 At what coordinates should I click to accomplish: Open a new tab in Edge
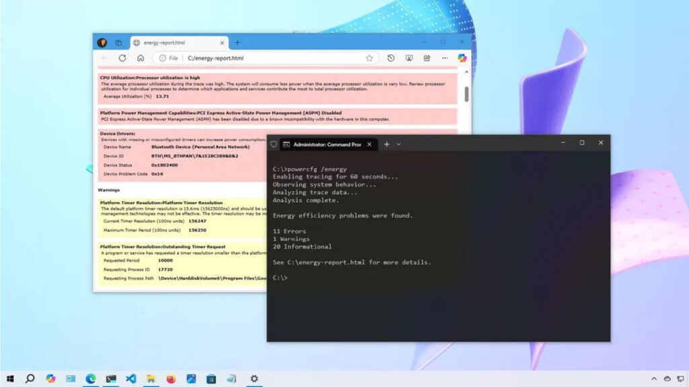237,42
